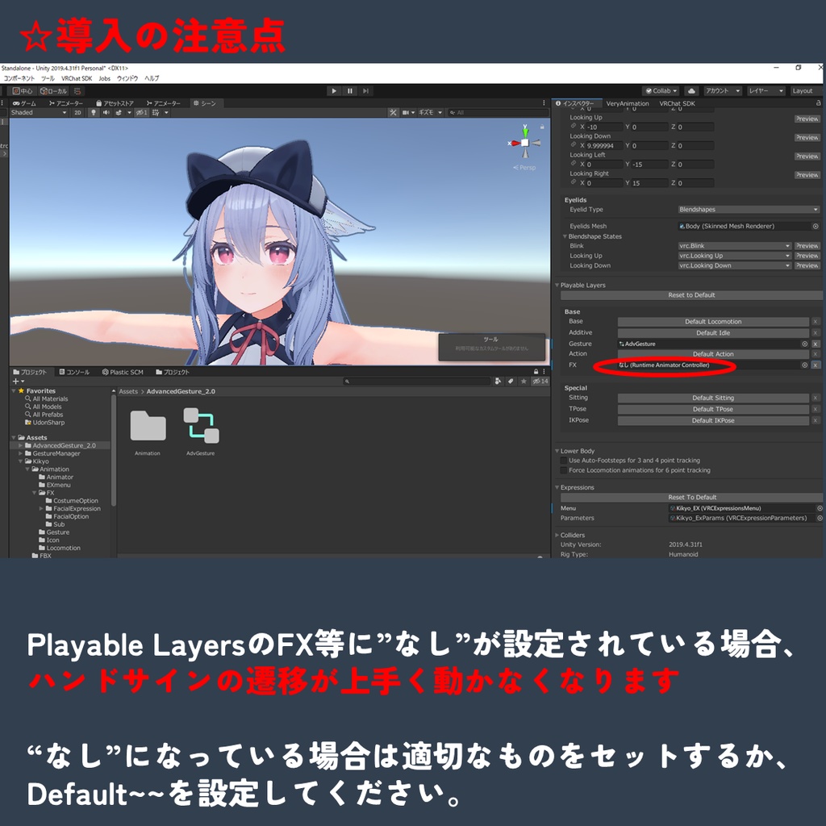Open the ヘルプ menu
Screen dimensions: 826x826
coord(152,78)
